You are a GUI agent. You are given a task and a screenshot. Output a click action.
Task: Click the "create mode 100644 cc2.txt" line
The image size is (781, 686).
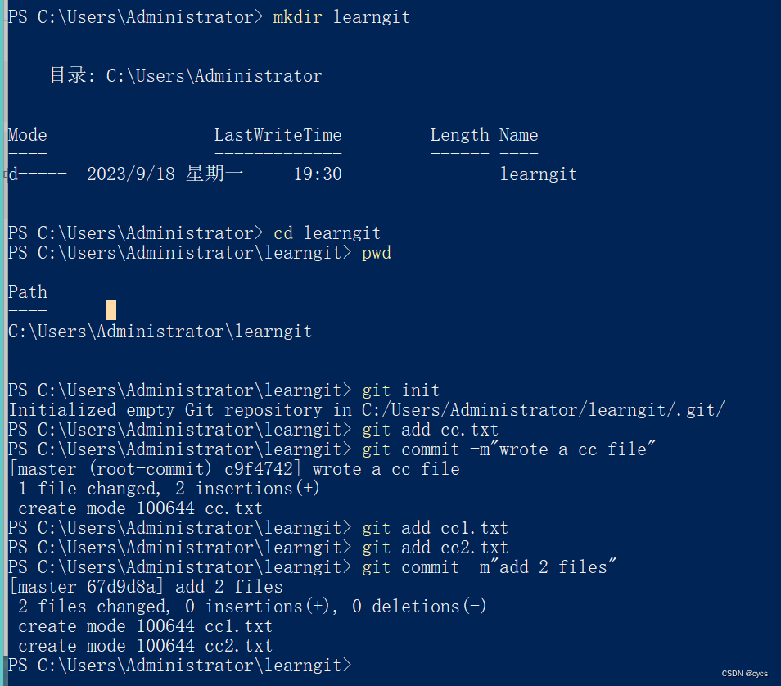(x=145, y=646)
